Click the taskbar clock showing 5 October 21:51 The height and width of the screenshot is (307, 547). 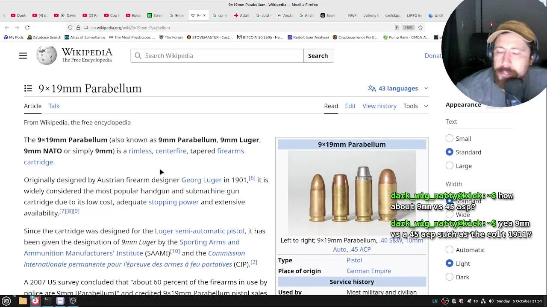tap(520, 301)
